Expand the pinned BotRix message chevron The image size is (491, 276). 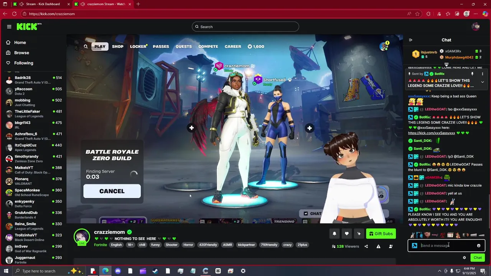tap(483, 82)
